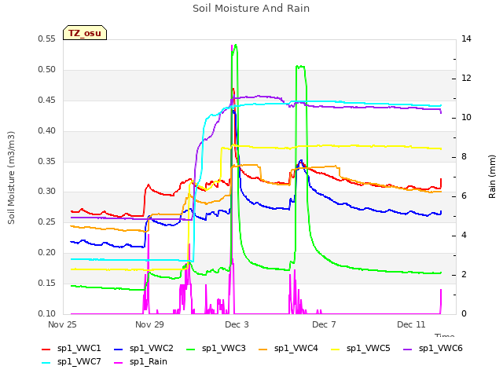Click the sp1_VWC1 legend label
The image size is (503, 377).
[79, 348]
